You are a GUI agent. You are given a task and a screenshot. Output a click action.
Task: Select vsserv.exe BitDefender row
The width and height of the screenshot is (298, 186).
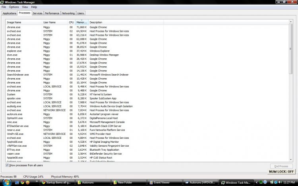pos(85,154)
